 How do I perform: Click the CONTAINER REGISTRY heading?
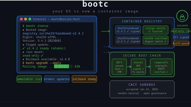pos(142,21)
